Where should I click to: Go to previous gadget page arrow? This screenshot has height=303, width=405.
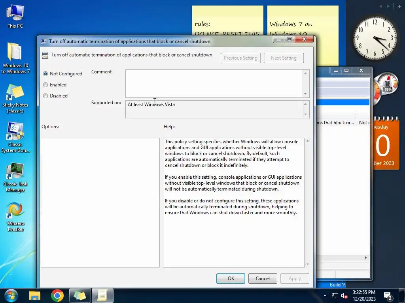380,6
